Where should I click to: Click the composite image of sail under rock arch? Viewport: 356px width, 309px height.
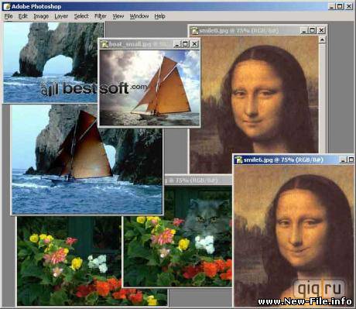pos(87,160)
